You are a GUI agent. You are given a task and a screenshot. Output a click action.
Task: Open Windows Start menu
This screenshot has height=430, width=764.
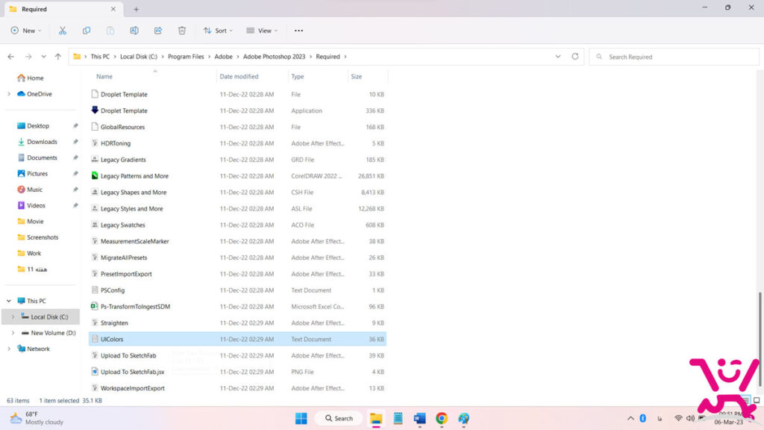pyautogui.click(x=301, y=418)
